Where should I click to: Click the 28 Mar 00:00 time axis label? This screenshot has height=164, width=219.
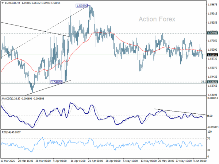[43, 161]
